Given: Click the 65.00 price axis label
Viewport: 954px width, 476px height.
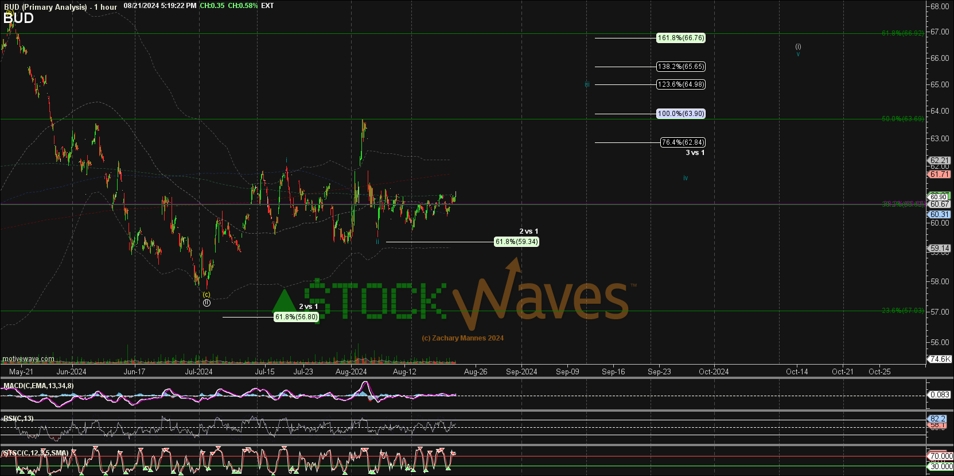Looking at the screenshot, I should [940, 85].
